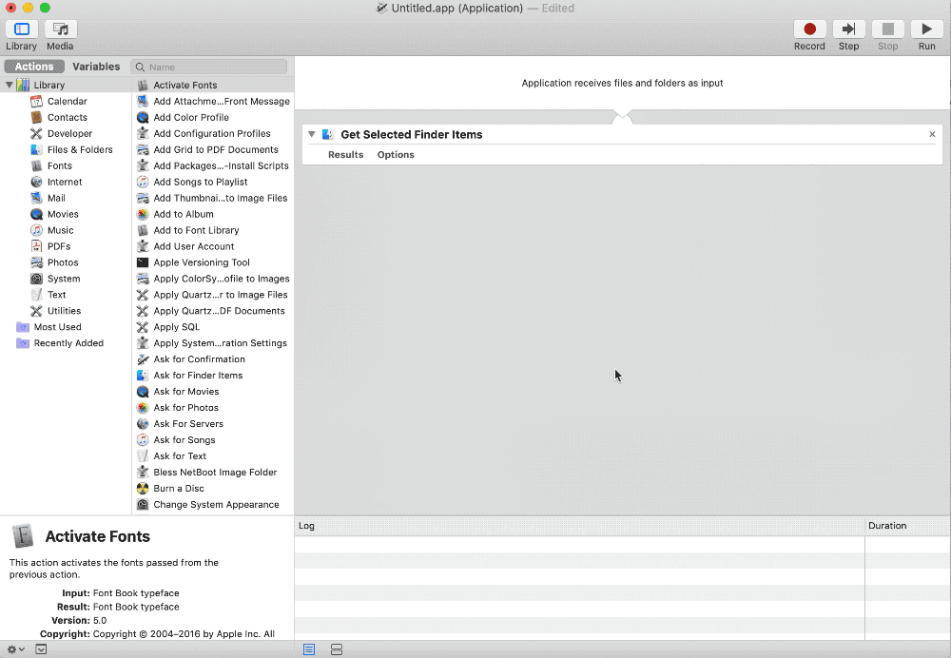Select the Apply System Configuration Settings action
951x658 pixels.
[213, 343]
